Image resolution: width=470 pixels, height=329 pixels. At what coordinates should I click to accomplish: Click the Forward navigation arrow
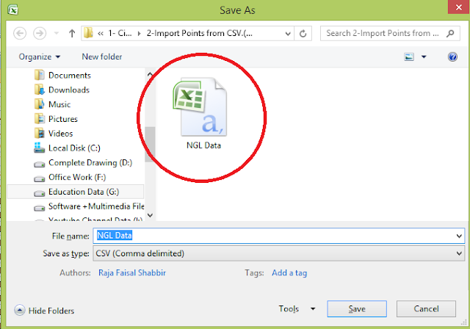pos(40,33)
